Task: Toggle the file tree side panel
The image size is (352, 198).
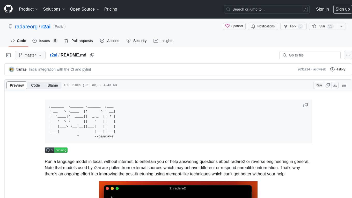Action: (9, 55)
